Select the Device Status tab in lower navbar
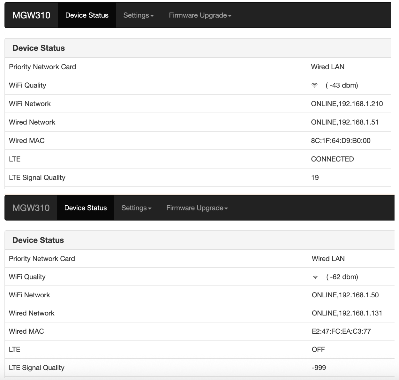The height and width of the screenshot is (380, 399). point(86,208)
